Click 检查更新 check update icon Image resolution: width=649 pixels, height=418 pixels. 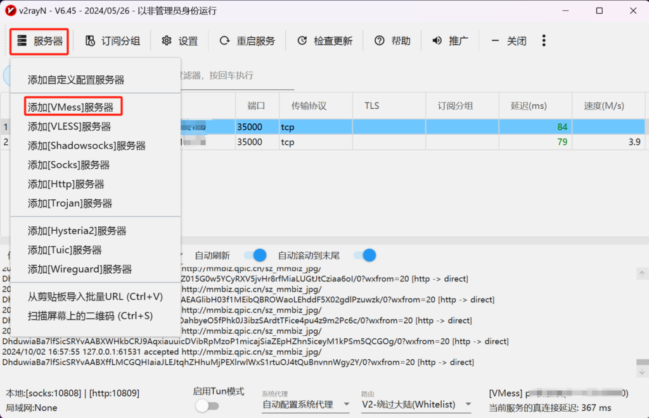click(302, 41)
